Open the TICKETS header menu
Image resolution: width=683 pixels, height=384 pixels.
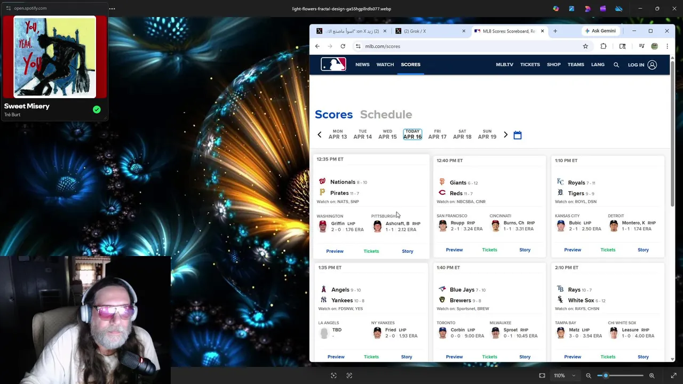click(x=530, y=65)
